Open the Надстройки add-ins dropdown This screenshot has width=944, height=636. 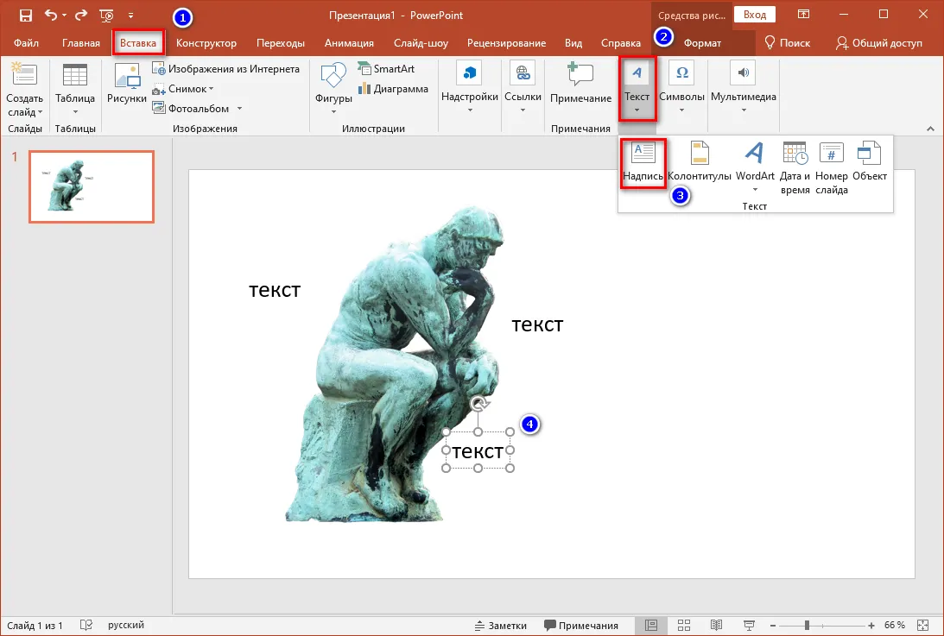click(470, 88)
